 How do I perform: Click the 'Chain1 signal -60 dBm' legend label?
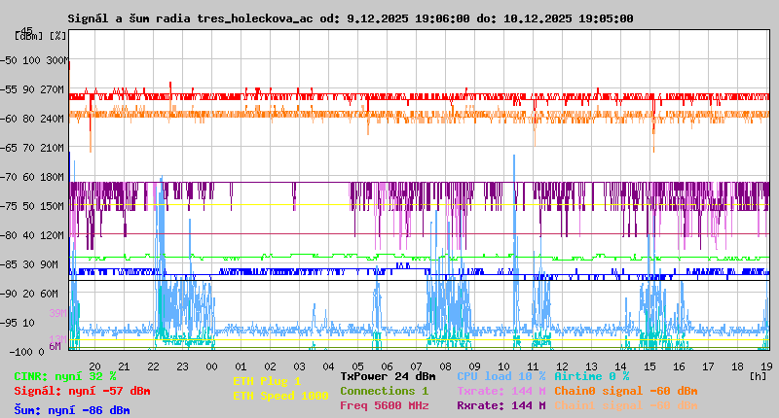point(626,405)
